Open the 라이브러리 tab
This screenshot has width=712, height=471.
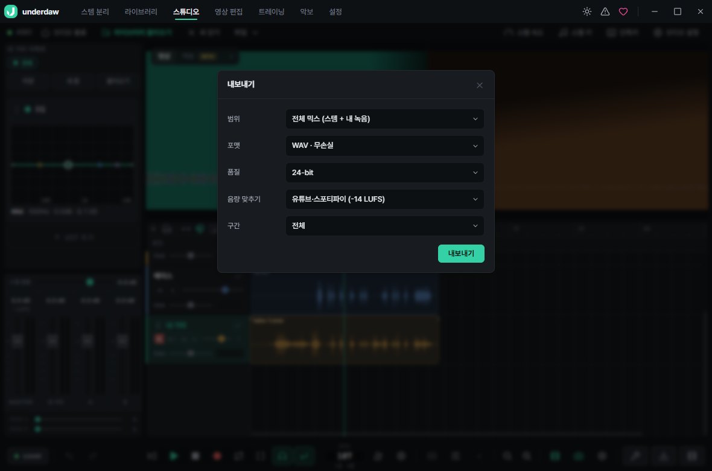tap(141, 12)
